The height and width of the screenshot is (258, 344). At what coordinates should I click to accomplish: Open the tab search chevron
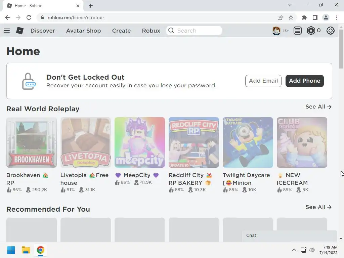290,5
